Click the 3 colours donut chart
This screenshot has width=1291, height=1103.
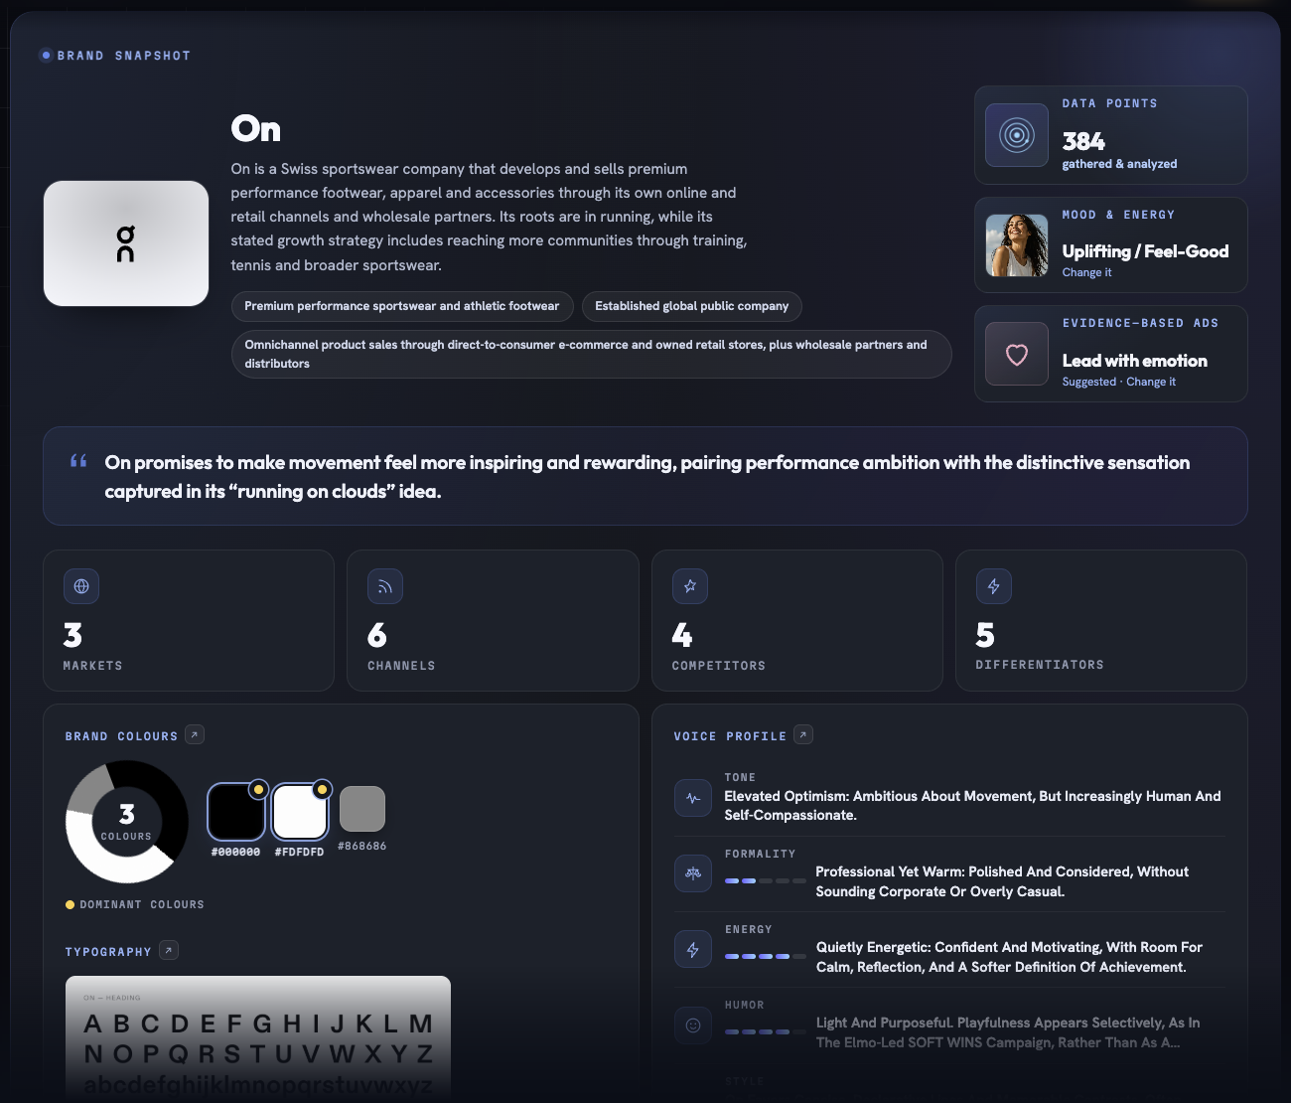126,822
